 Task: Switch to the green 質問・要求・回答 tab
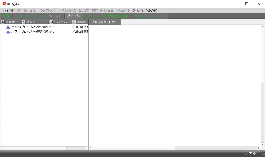(118, 16)
